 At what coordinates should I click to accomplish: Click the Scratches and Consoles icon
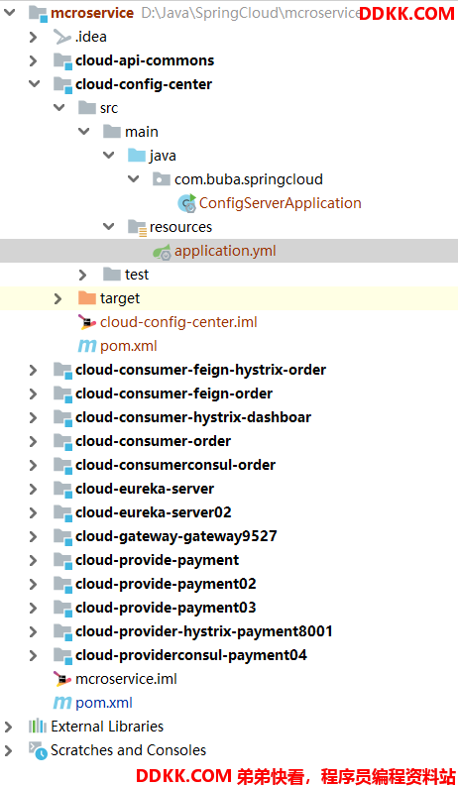(38, 750)
